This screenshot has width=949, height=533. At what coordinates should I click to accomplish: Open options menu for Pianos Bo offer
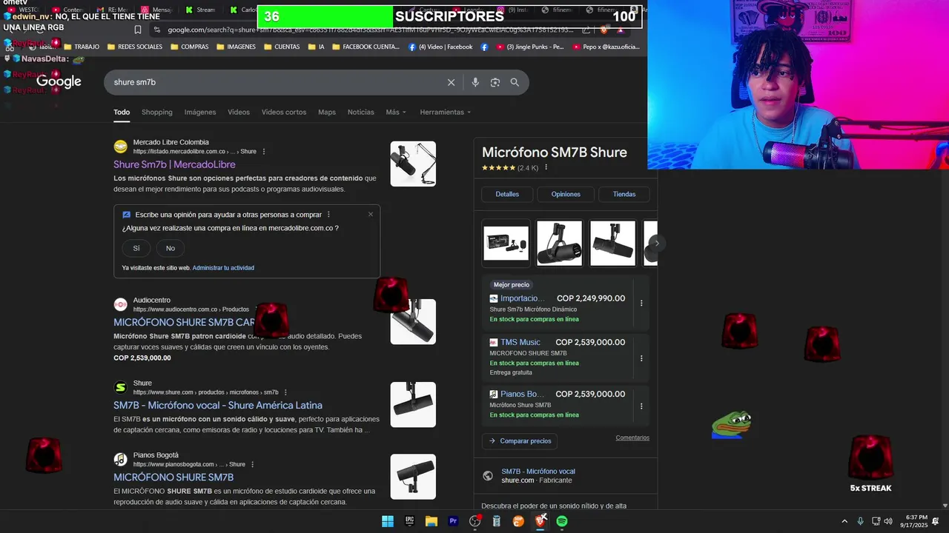(x=641, y=406)
